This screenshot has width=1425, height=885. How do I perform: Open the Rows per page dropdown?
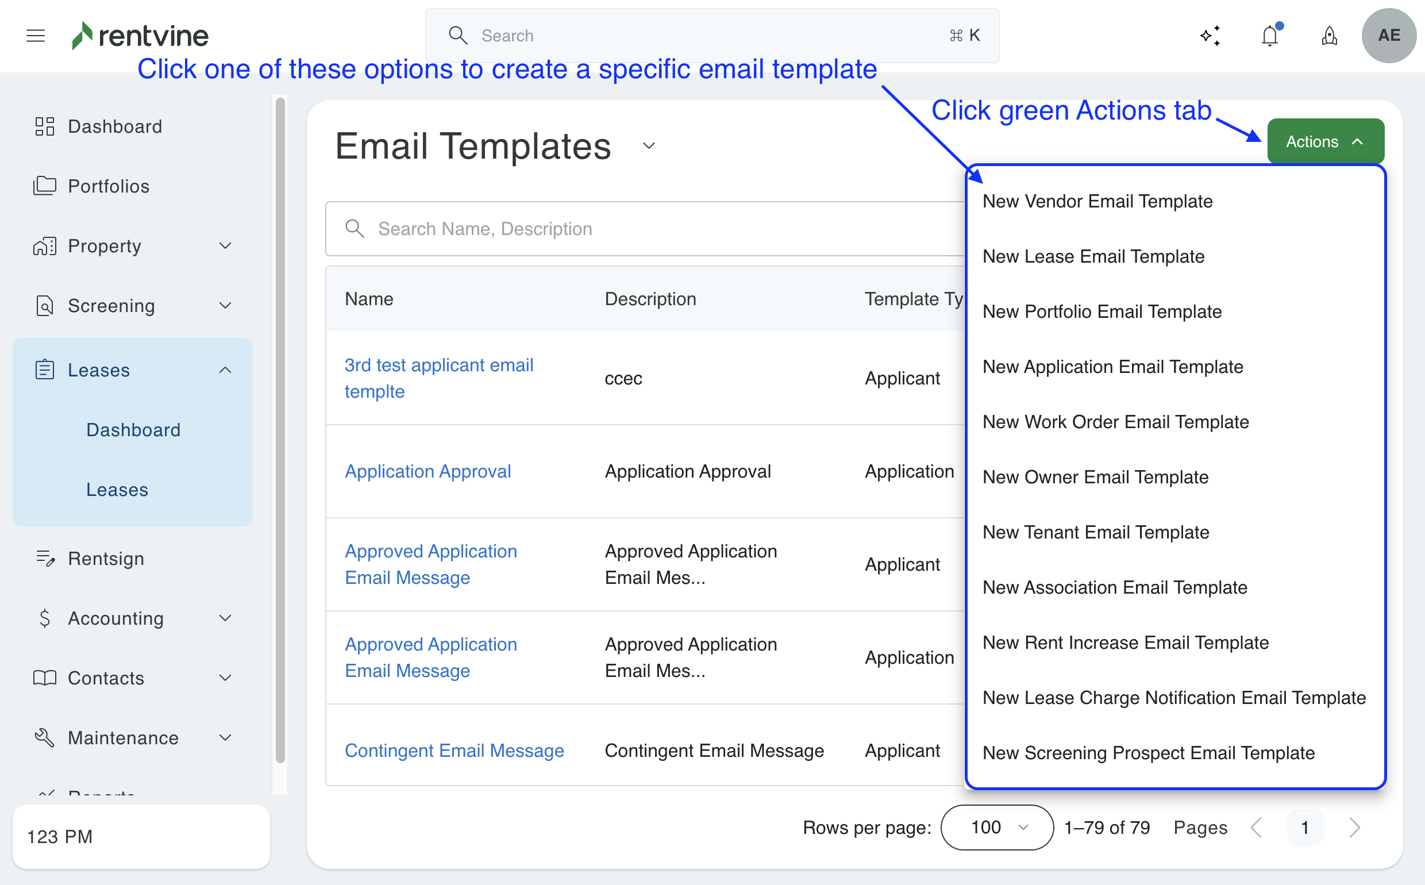pos(996,827)
